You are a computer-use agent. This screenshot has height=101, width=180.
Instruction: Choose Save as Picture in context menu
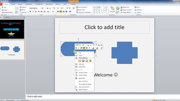[84, 81]
